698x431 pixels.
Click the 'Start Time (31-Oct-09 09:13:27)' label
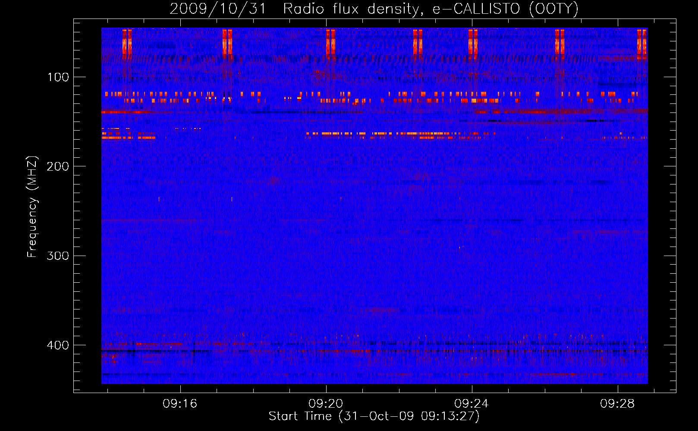tap(374, 416)
